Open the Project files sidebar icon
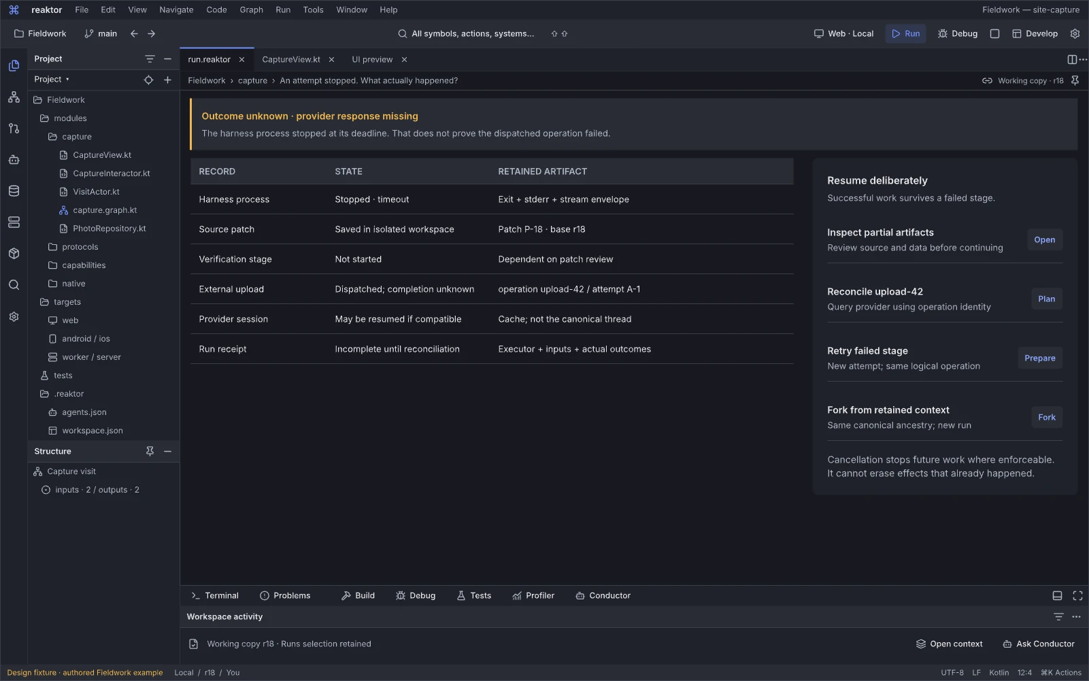This screenshot has width=1089, height=681. click(x=14, y=66)
